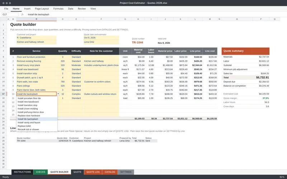The image size is (287, 179).
Task: Select Install luxury vinyl plank cell
Action: point(37,65)
